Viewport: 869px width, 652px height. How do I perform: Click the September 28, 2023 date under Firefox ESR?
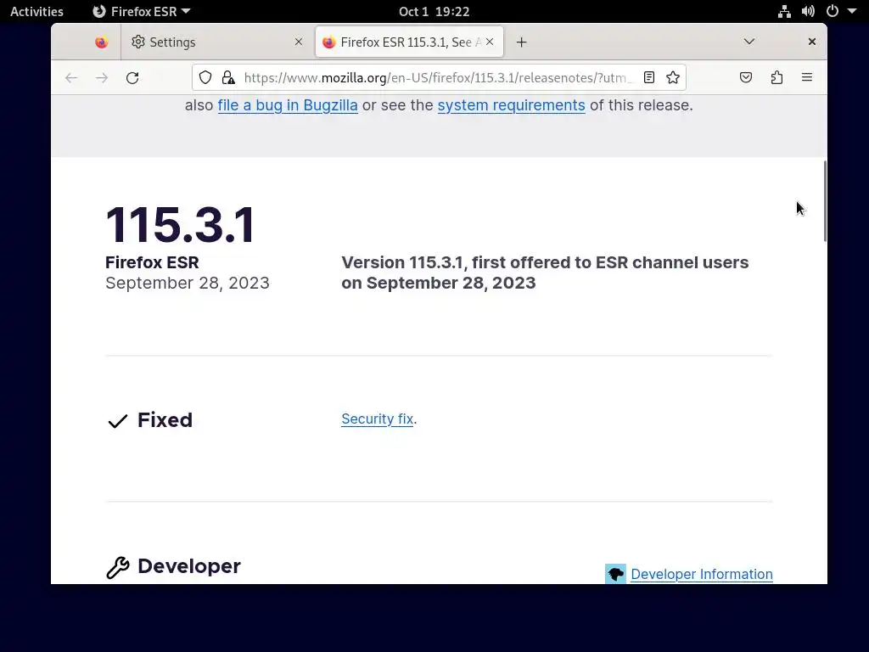tap(188, 283)
